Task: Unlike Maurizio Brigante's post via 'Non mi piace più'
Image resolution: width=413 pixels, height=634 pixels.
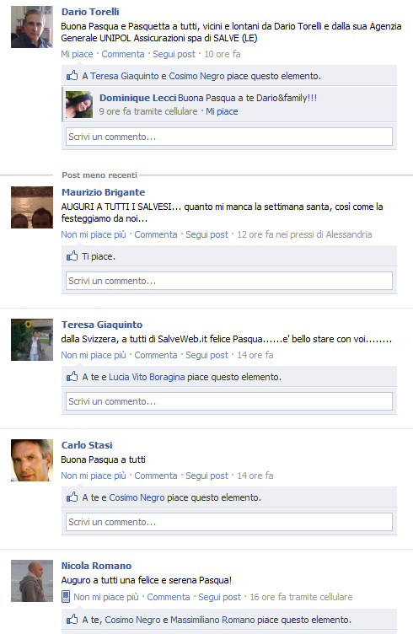Action: (x=94, y=234)
